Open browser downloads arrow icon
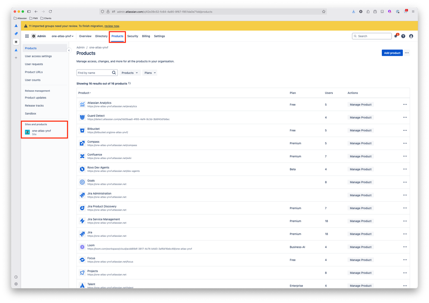429x303 pixels. (353, 12)
